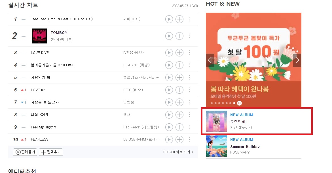Play FEARLESS by LE SSERAFIM
The width and height of the screenshot is (332, 173).
(x=169, y=139)
